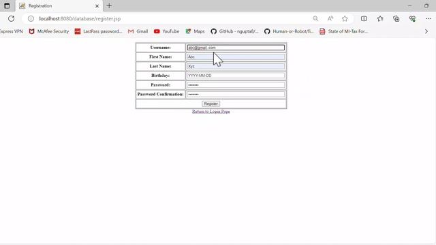Screen dimensions: 436x245
Task: Expand the bookmarks overflow chevron
Action: (426, 31)
